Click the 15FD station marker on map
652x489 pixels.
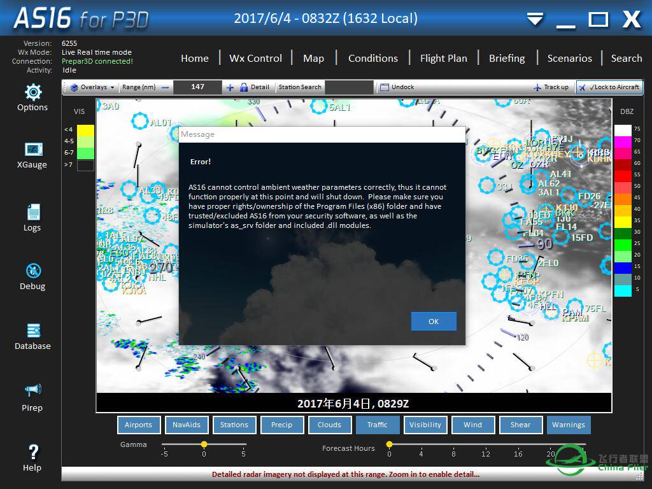click(560, 236)
